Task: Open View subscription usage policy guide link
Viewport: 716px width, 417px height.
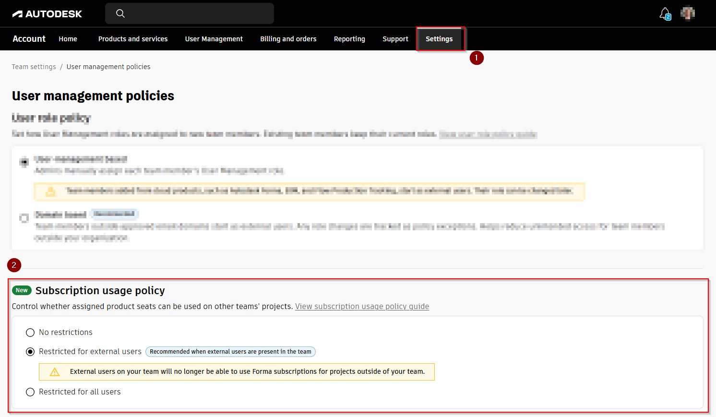Action: tap(362, 307)
